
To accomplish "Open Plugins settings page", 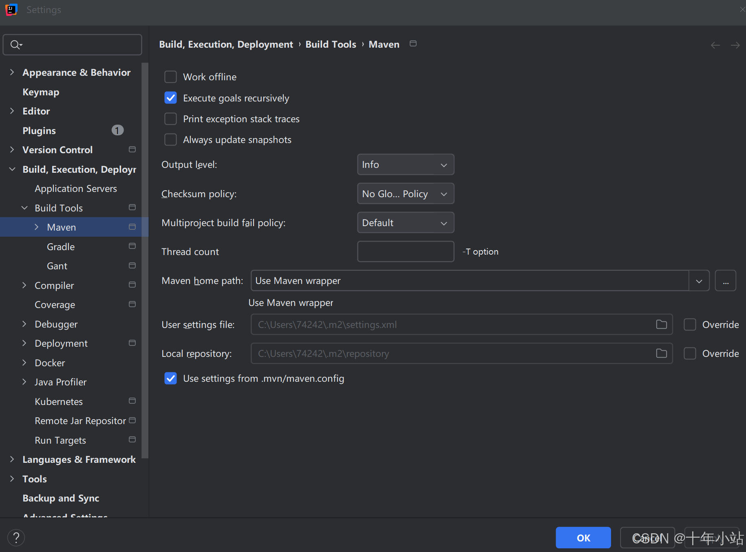I will 39,131.
